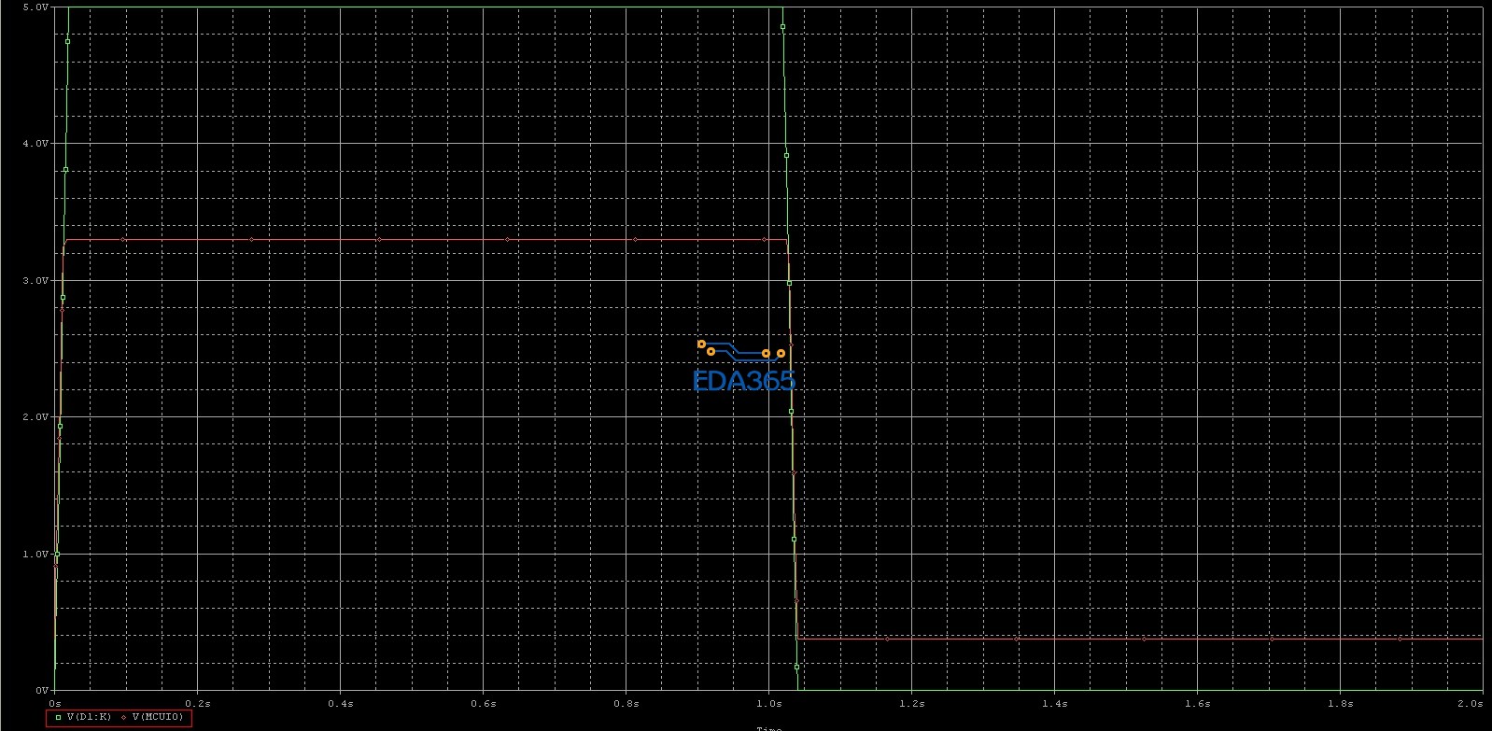1492x731 pixels.
Task: Click the 0.6s label on the time axis
Action: [484, 703]
